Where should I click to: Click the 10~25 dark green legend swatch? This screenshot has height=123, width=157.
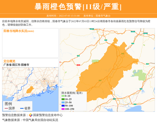coord(63,99)
